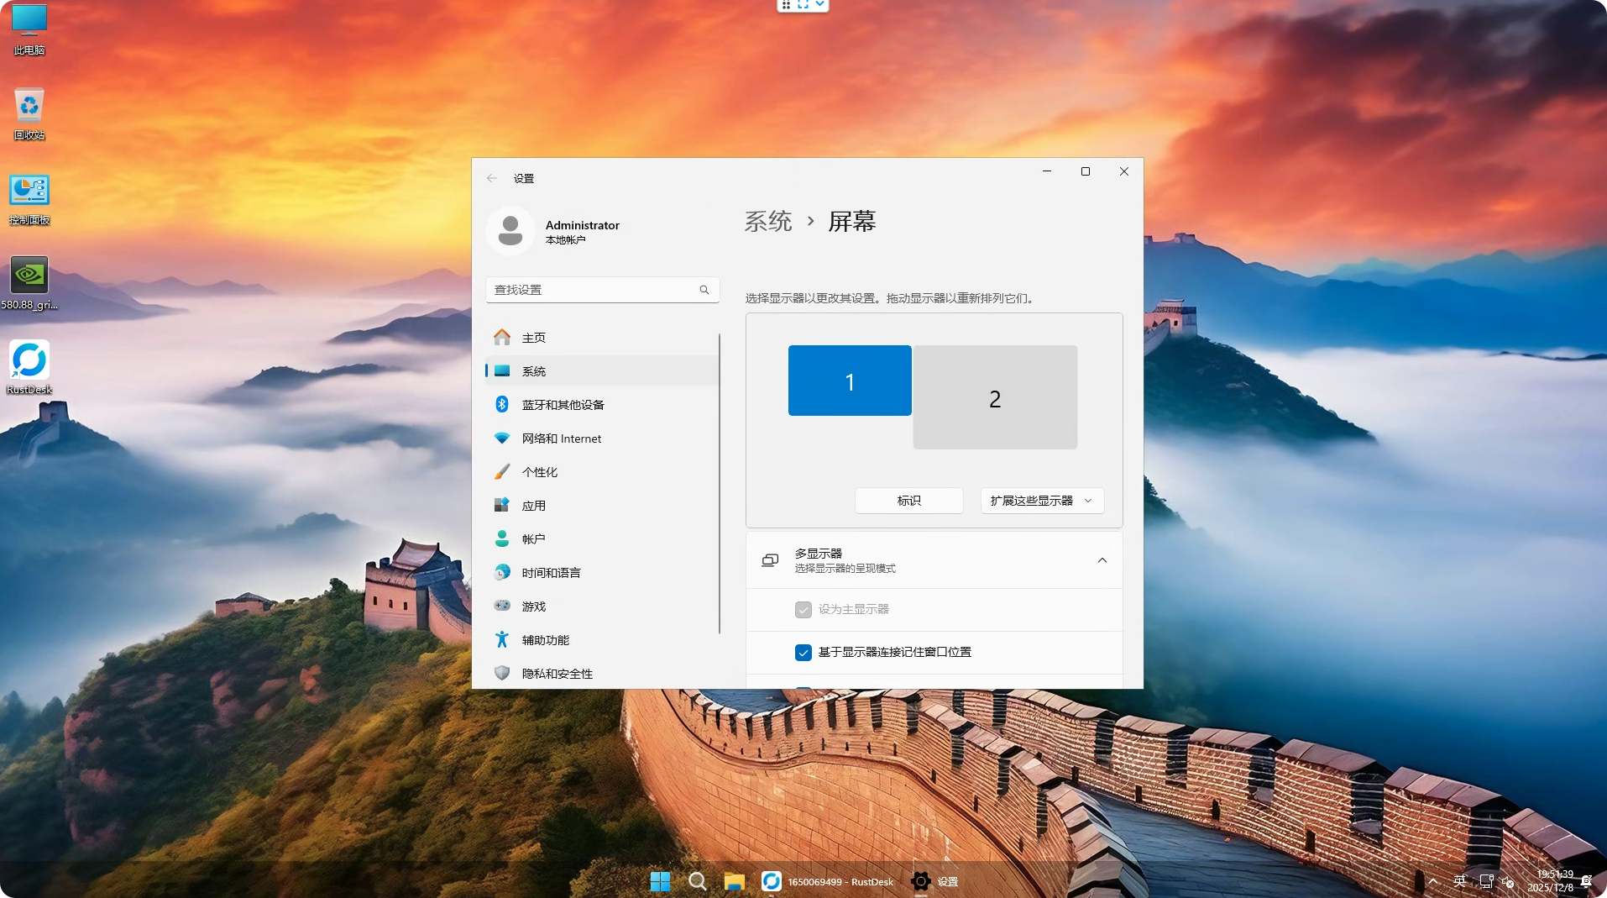
Task: Click the set as main display checkbox
Action: pos(803,610)
